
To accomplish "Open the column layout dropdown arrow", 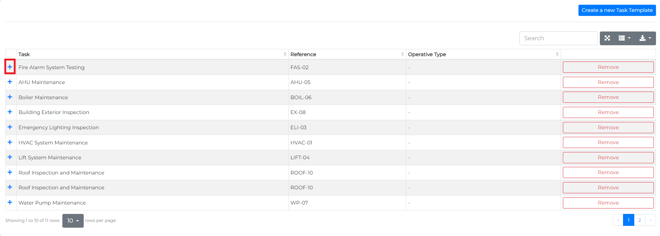I will click(x=629, y=38).
